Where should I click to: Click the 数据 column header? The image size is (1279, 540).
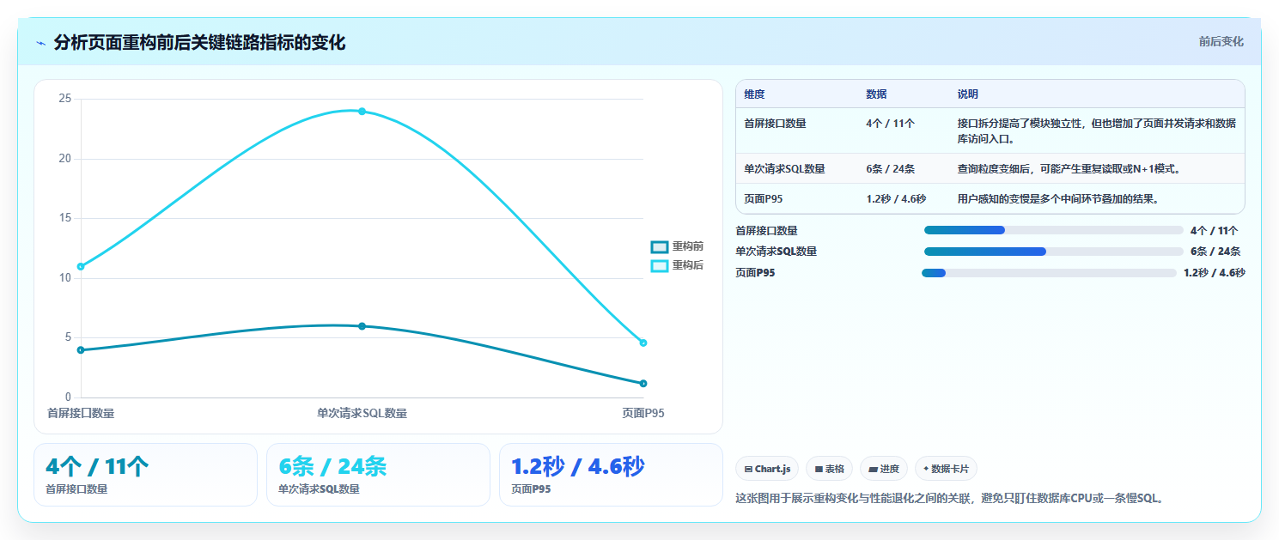tap(876, 94)
